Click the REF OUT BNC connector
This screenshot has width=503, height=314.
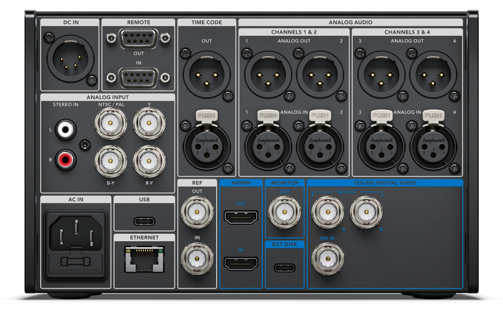pos(197,212)
